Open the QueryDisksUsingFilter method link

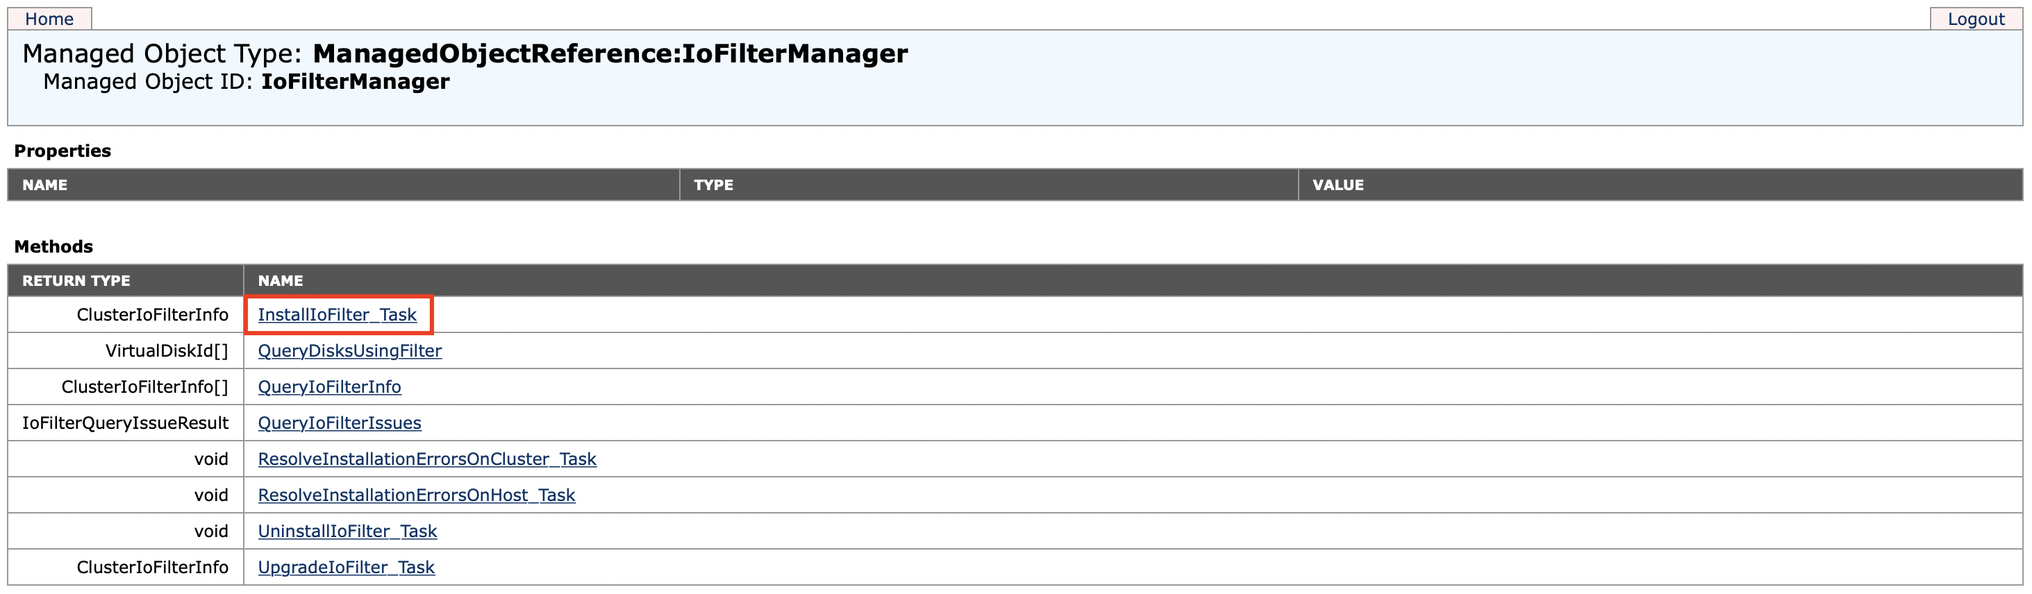[349, 351]
